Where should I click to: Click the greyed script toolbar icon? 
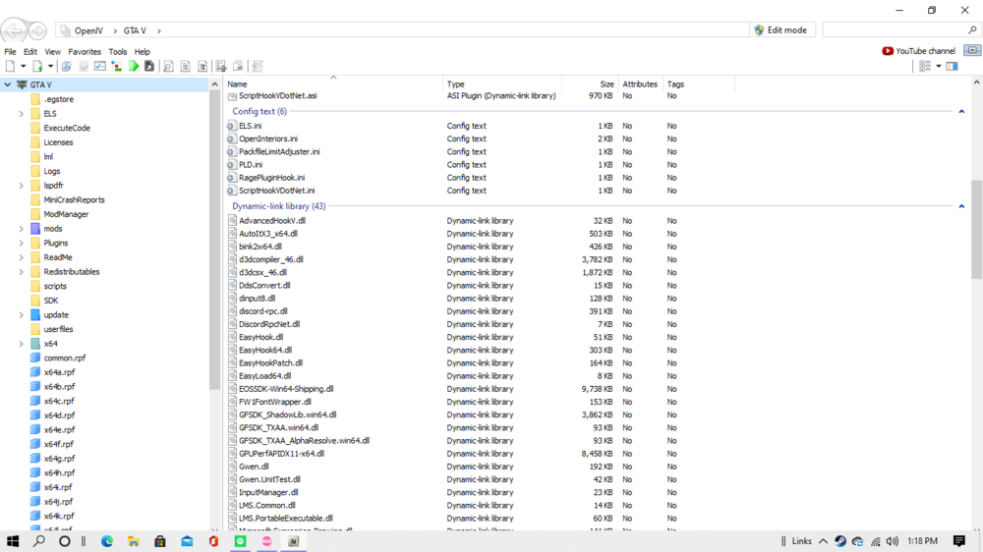pos(257,67)
